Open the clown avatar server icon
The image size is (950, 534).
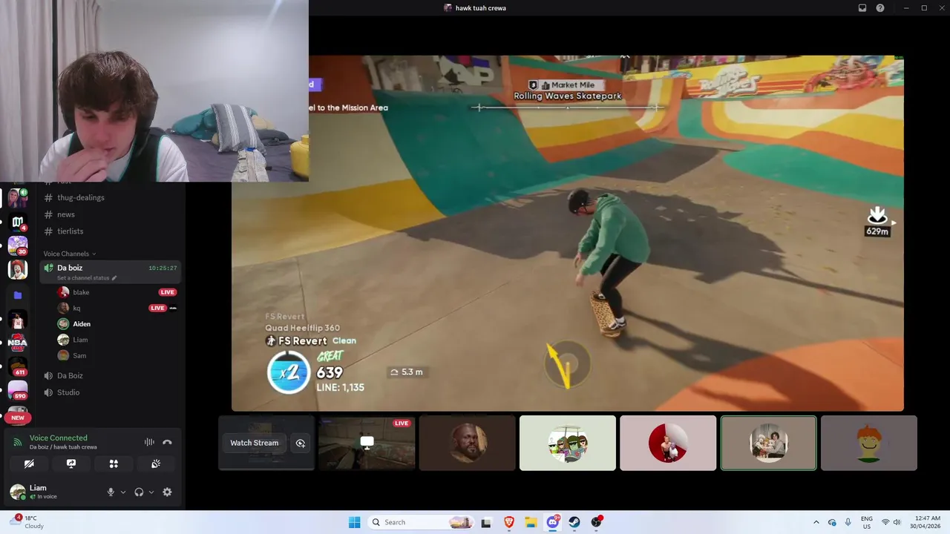[x=18, y=269]
